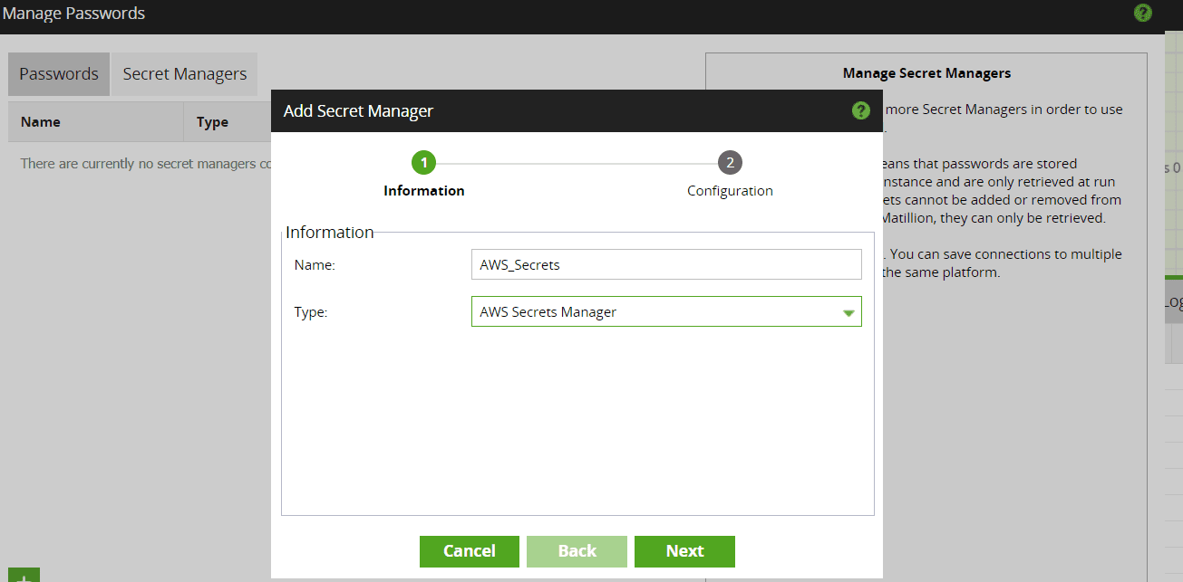Open help icon in Manage Passwords header
The image size is (1183, 582).
[1143, 13]
